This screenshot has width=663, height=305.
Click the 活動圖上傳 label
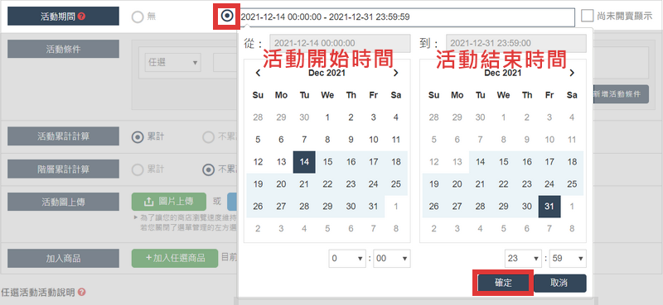64,202
